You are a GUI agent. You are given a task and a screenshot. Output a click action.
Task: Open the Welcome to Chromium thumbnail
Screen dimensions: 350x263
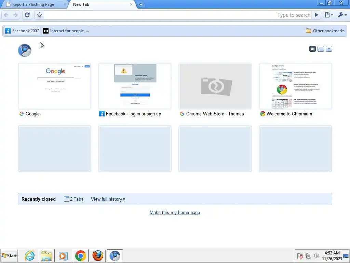point(296,86)
